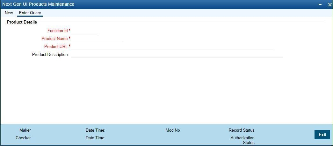This screenshot has width=333, height=146.
Task: Minimize the Products Maintenance window
Action: pyautogui.click(x=320, y=4)
